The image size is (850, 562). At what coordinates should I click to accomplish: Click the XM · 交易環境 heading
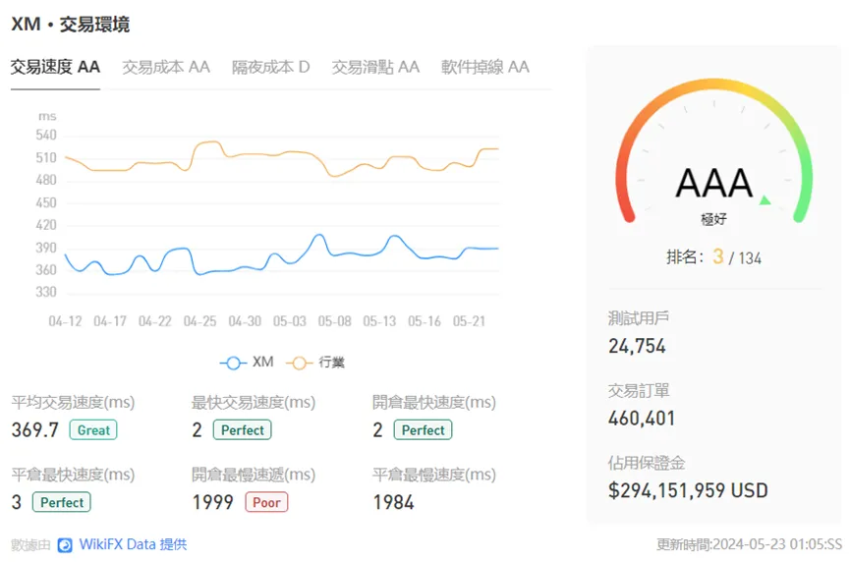71,25
